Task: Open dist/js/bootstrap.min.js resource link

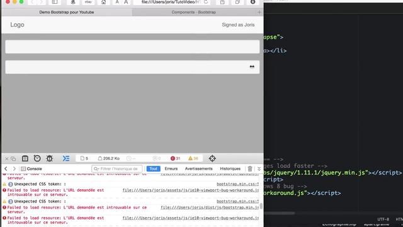Action: (210, 207)
